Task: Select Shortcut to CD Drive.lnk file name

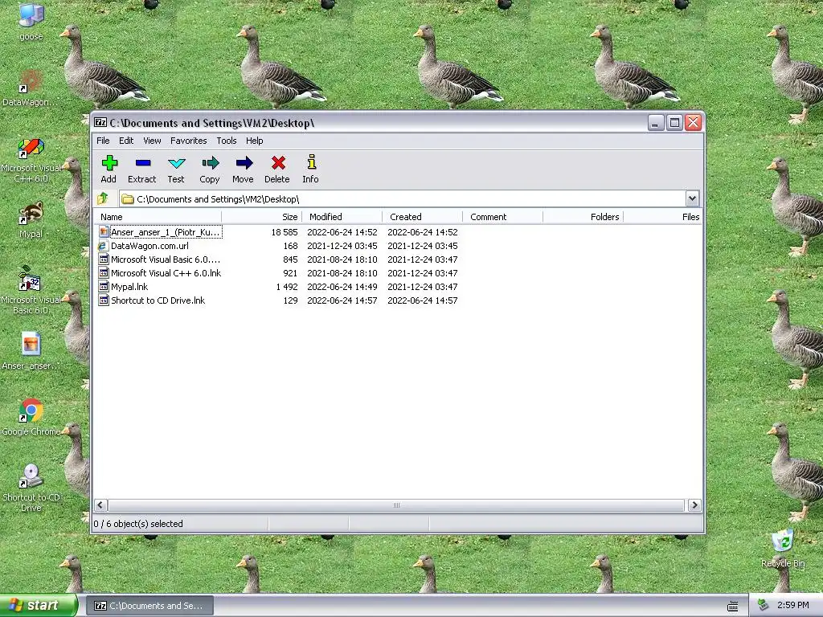Action: click(x=158, y=300)
